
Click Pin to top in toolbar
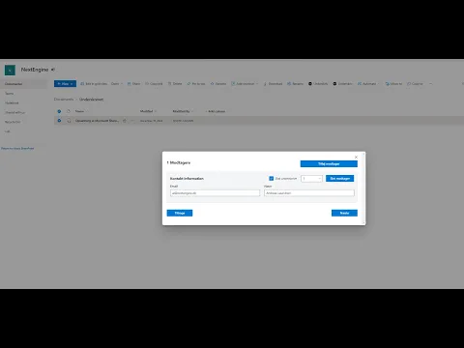pyautogui.click(x=196, y=84)
